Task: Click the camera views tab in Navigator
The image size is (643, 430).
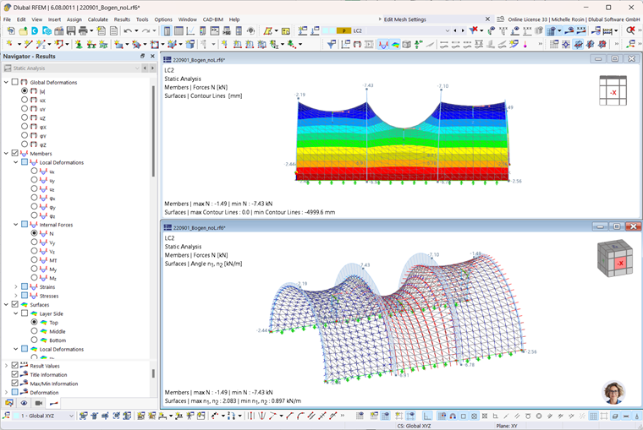Action: [39, 403]
